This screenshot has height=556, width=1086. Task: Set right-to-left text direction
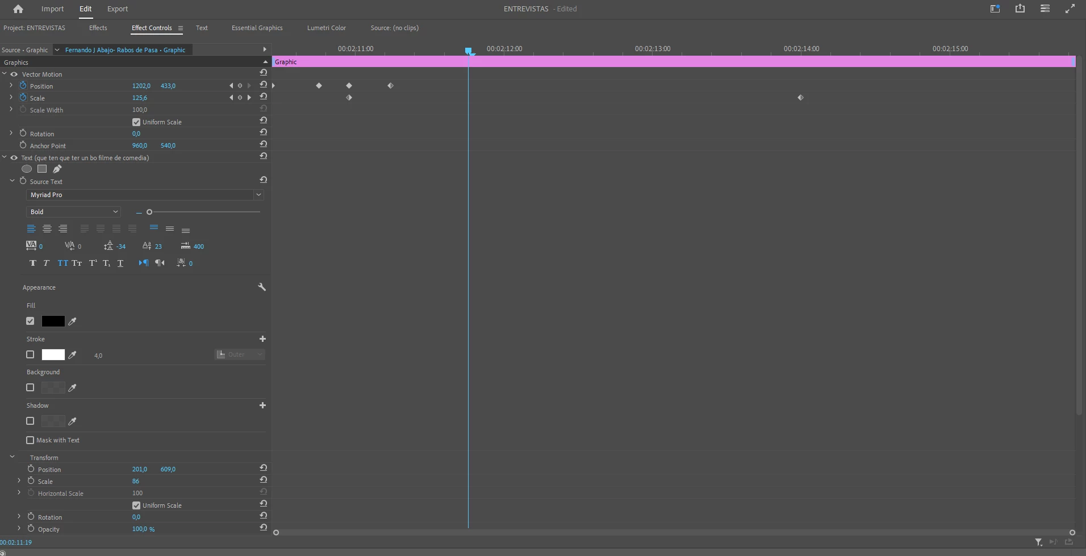[160, 263]
